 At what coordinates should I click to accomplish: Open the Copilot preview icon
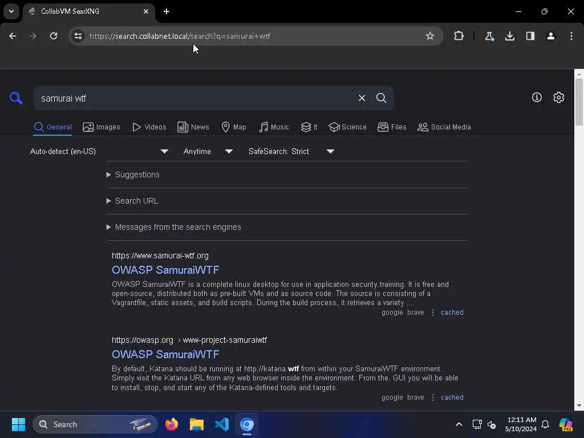(566, 424)
